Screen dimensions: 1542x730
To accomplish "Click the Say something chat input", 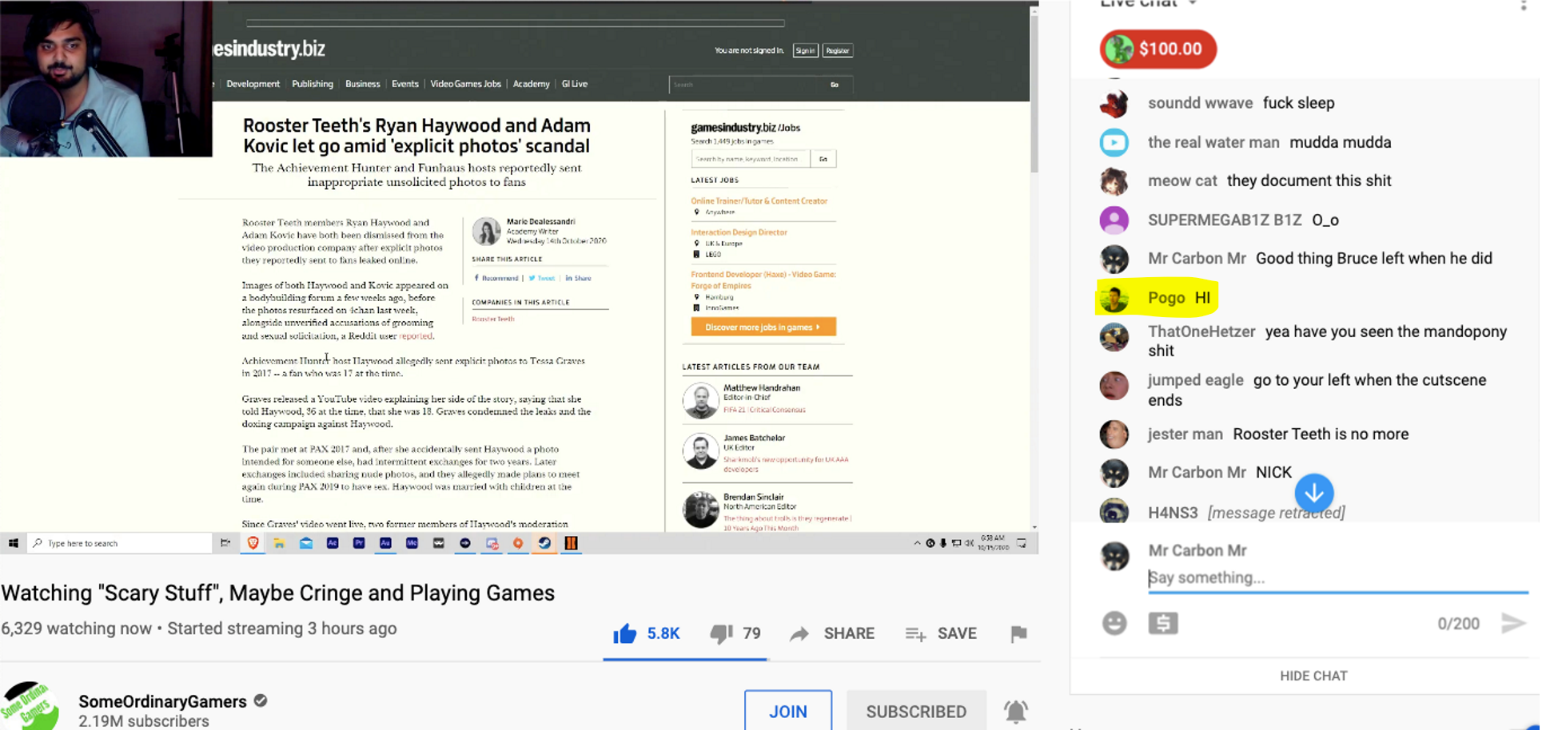I will point(1337,577).
